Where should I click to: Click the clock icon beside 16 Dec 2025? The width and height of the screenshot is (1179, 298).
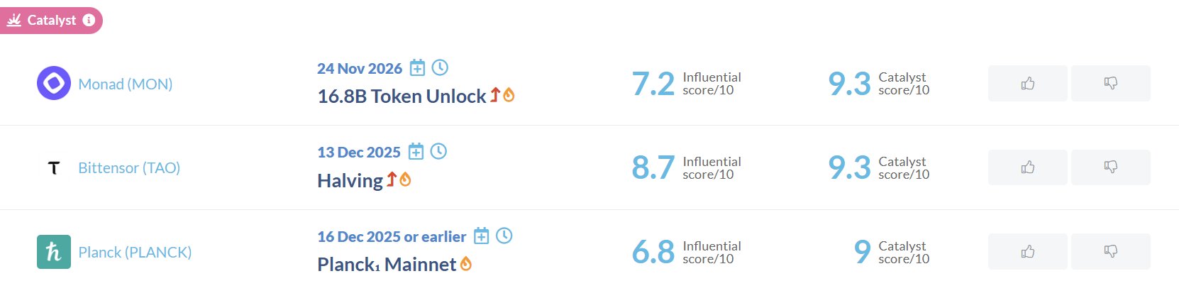(x=504, y=236)
